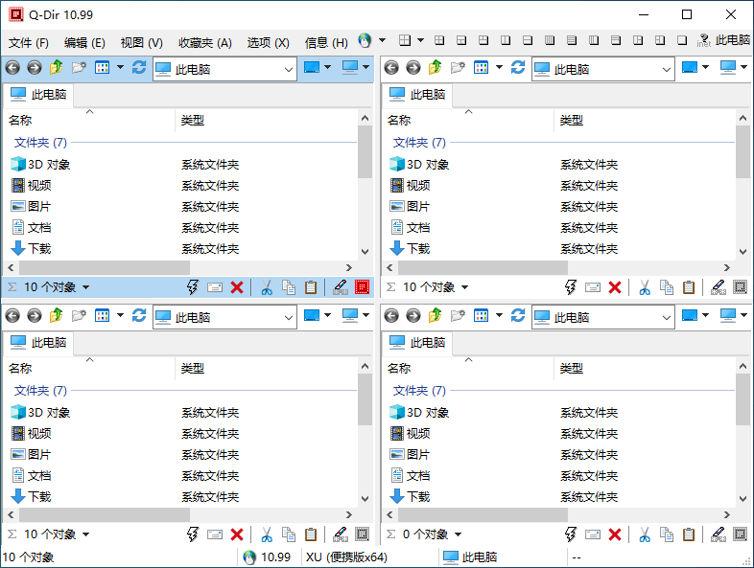Image resolution: width=754 pixels, height=568 pixels.
Task: Open the 信息 (H) menu
Action: [326, 43]
